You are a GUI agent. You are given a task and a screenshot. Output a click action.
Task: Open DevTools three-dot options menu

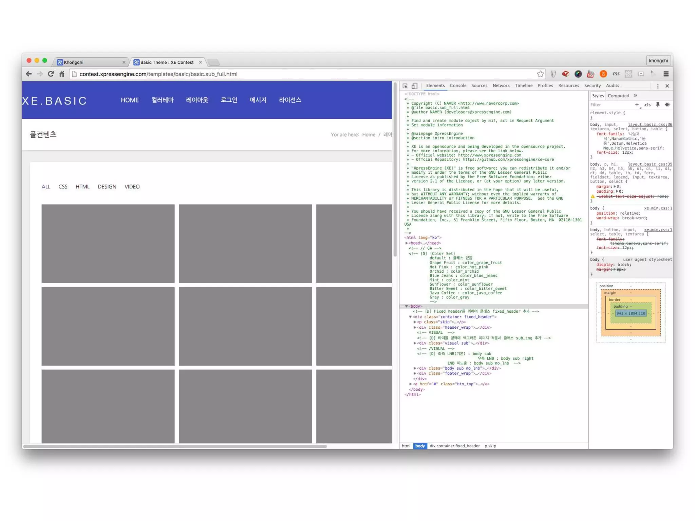pos(658,86)
